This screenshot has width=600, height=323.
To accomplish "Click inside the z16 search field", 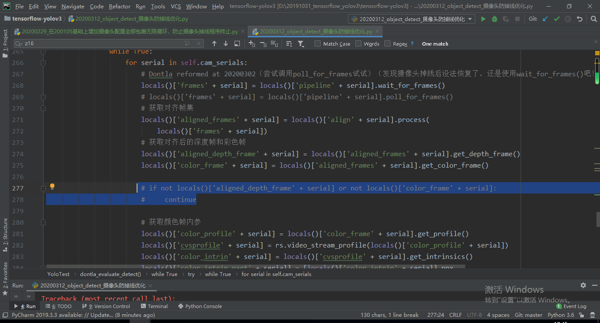I will coord(88,43).
